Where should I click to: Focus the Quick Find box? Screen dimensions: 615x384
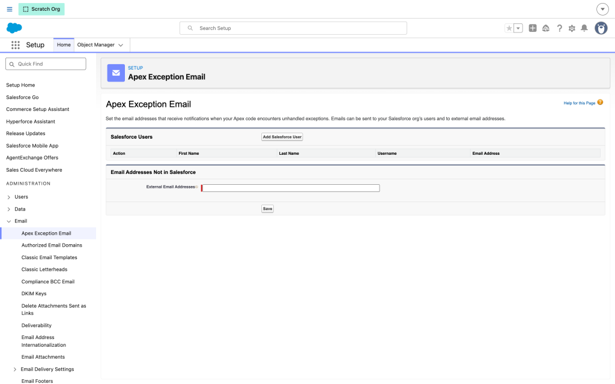(x=46, y=64)
